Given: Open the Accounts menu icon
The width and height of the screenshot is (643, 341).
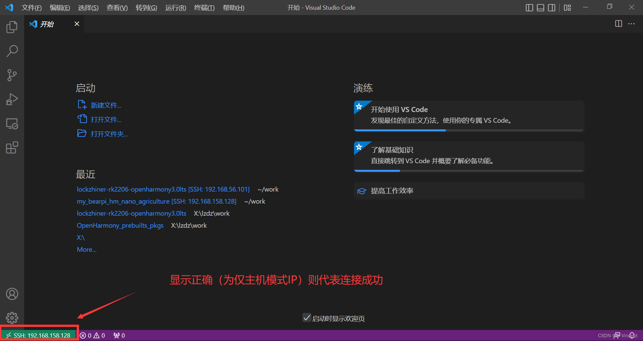Looking at the screenshot, I should tap(12, 294).
